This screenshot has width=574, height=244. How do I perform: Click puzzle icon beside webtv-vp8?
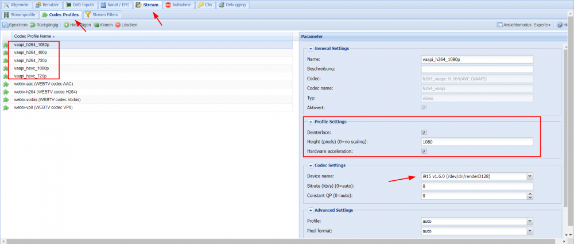(x=6, y=108)
